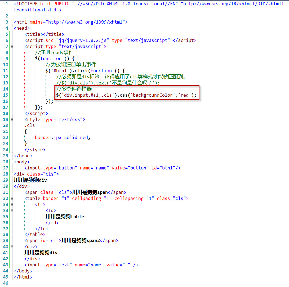Collapse the style block fold at line 19

(x=12, y=119)
